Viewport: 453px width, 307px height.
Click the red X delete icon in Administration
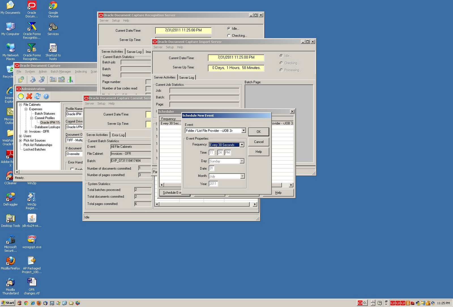[29, 96]
